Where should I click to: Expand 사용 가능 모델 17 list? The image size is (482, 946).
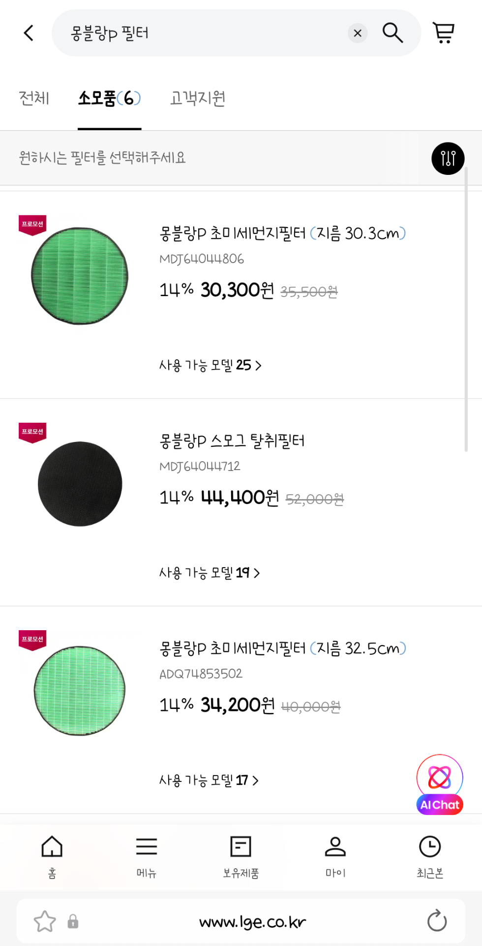[x=209, y=780]
